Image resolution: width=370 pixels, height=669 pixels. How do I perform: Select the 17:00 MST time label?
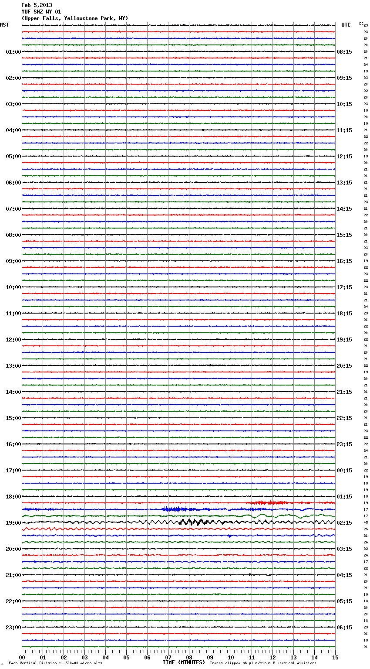[13, 471]
